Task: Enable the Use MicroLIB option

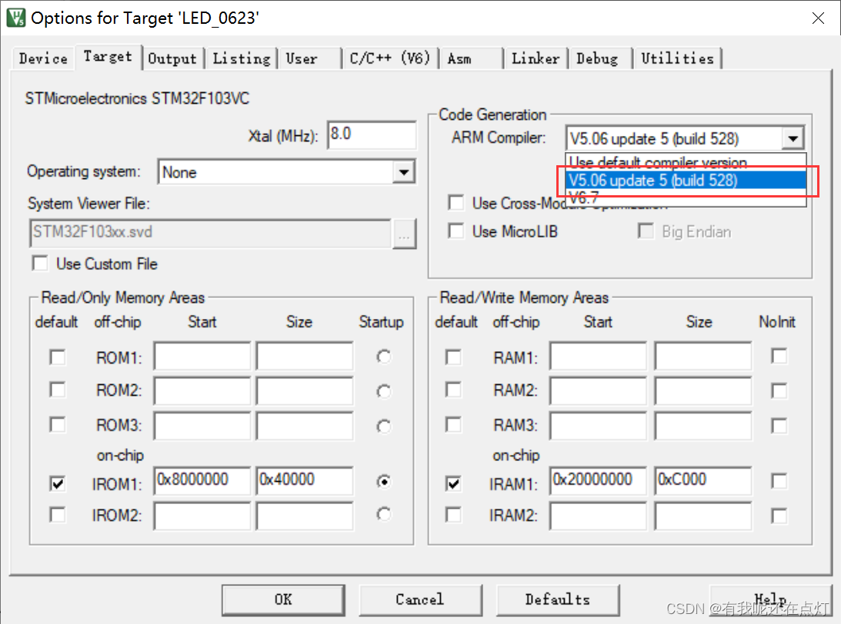Action: [x=456, y=231]
